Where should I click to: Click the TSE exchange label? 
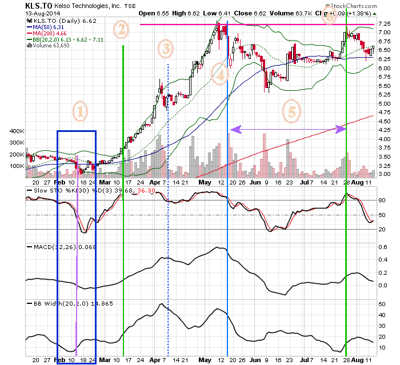coord(130,6)
